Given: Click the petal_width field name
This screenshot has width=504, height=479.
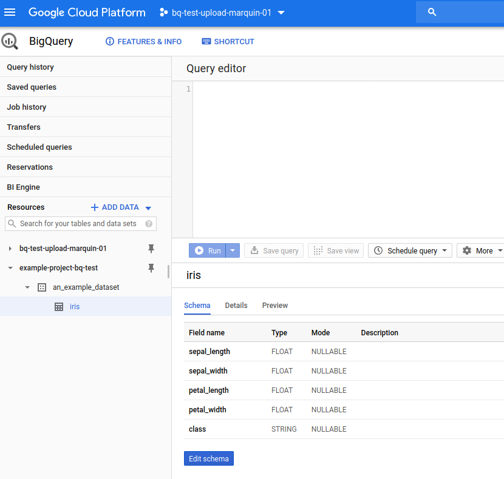Looking at the screenshot, I should 208,410.
